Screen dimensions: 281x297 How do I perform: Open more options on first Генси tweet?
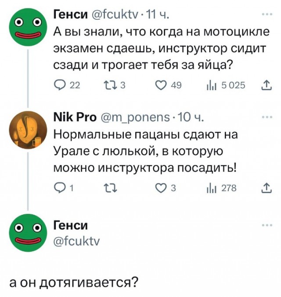coord(266,15)
